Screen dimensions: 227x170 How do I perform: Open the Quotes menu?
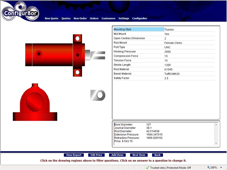coord(66,18)
